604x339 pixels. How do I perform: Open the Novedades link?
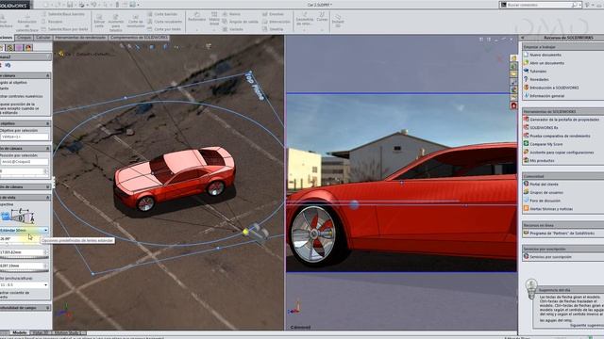click(539, 79)
